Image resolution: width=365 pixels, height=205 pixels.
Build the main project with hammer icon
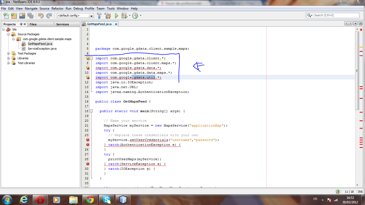pyautogui.click(x=99, y=16)
